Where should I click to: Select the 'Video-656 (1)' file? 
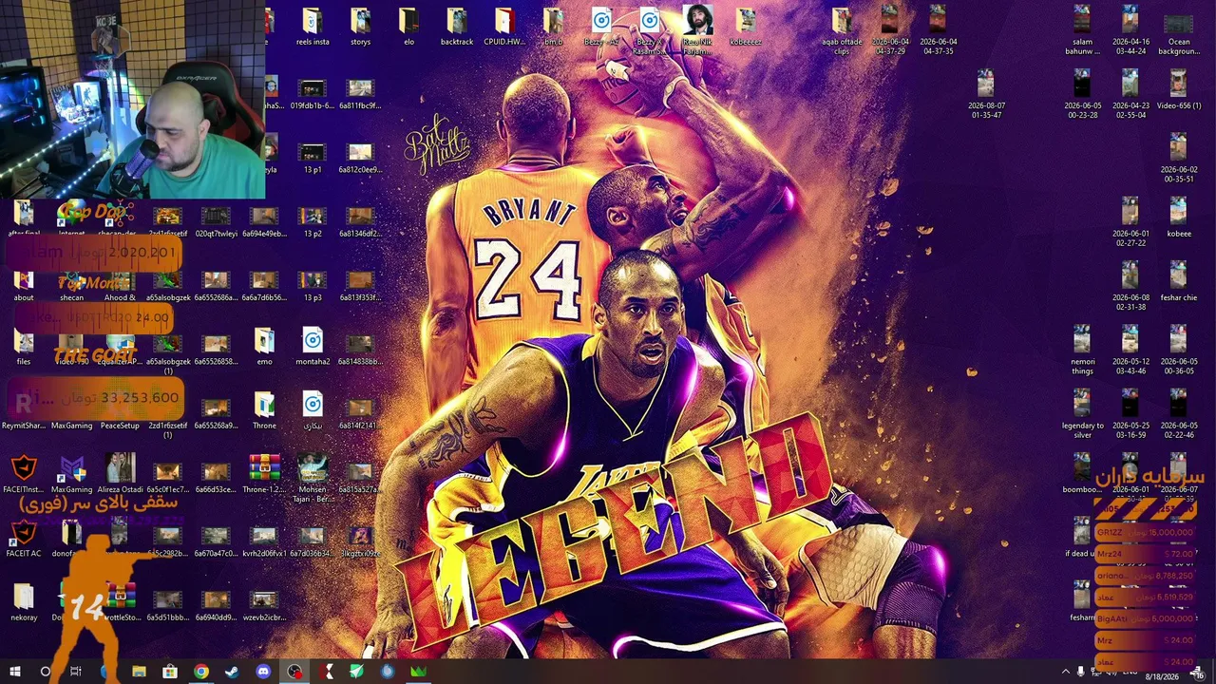[x=1178, y=91]
